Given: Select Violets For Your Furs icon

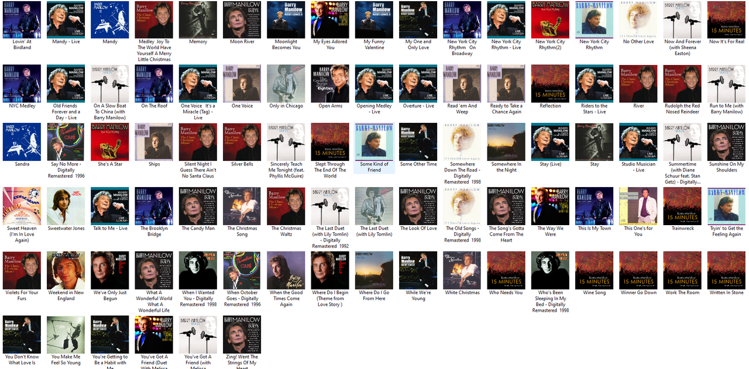Looking at the screenshot, I should pyautogui.click(x=22, y=271).
